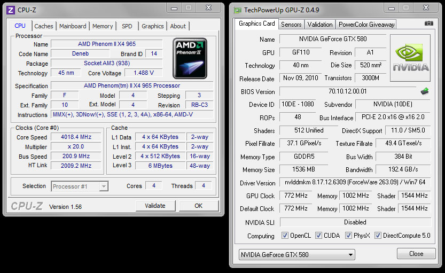Click the Close button in GPU-Z
445x273 pixels.
tap(416, 253)
